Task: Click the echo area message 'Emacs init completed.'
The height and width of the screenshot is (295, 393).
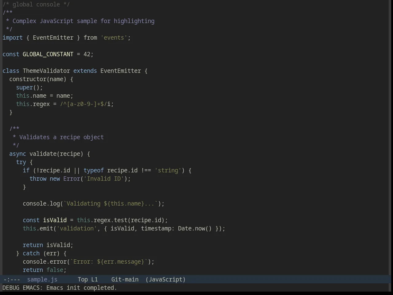Action: point(82,288)
